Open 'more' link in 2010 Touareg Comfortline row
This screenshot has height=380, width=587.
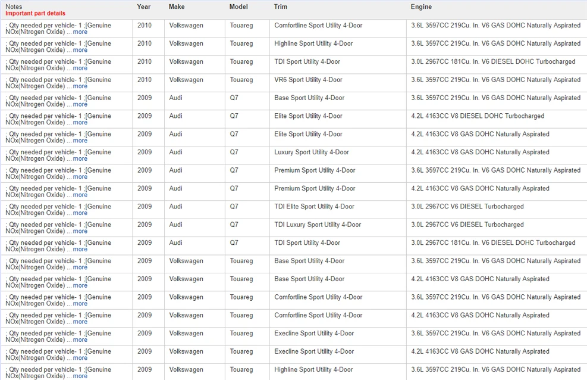coord(80,32)
